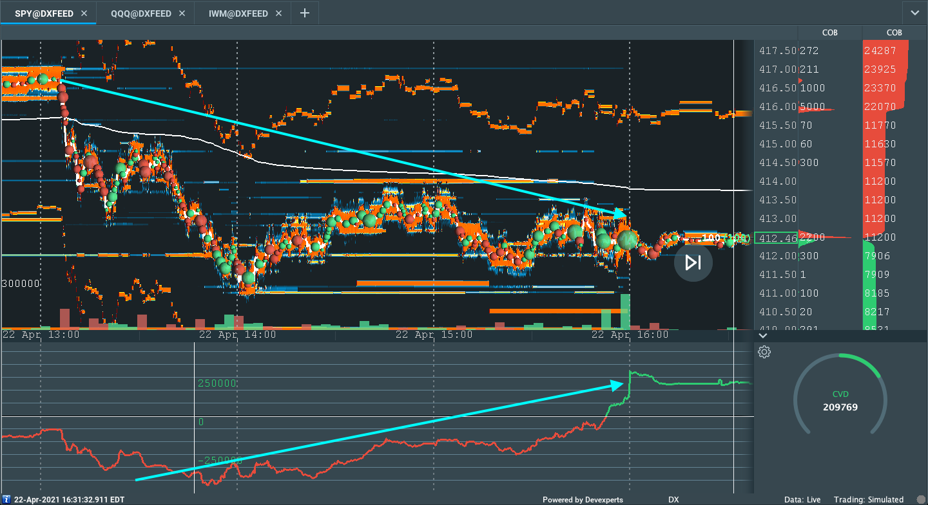Select the 414.00 price row
Image resolution: width=928 pixels, height=505 pixels.
778,181
